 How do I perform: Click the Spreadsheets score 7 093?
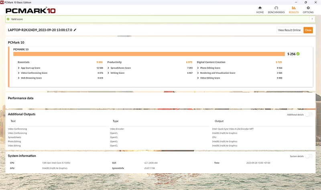point(190,68)
